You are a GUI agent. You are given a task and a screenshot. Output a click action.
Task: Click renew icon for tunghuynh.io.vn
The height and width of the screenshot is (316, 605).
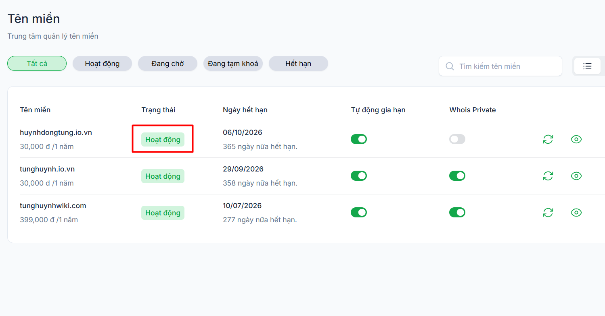(548, 176)
